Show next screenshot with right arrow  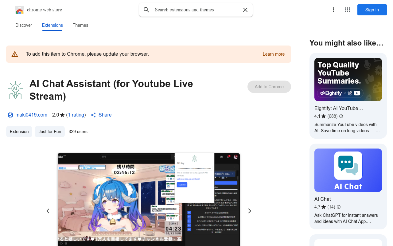click(x=250, y=211)
